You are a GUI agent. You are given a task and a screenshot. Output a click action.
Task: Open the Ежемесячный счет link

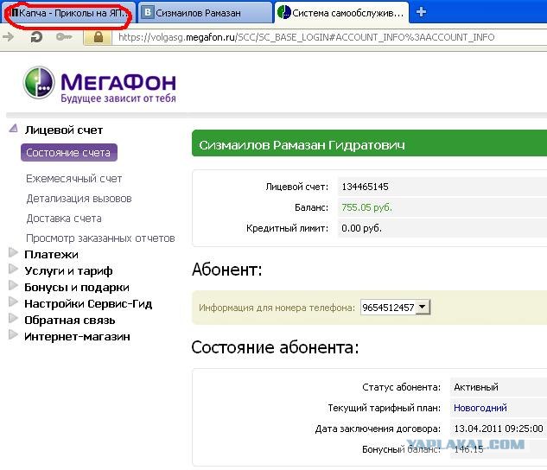point(74,179)
